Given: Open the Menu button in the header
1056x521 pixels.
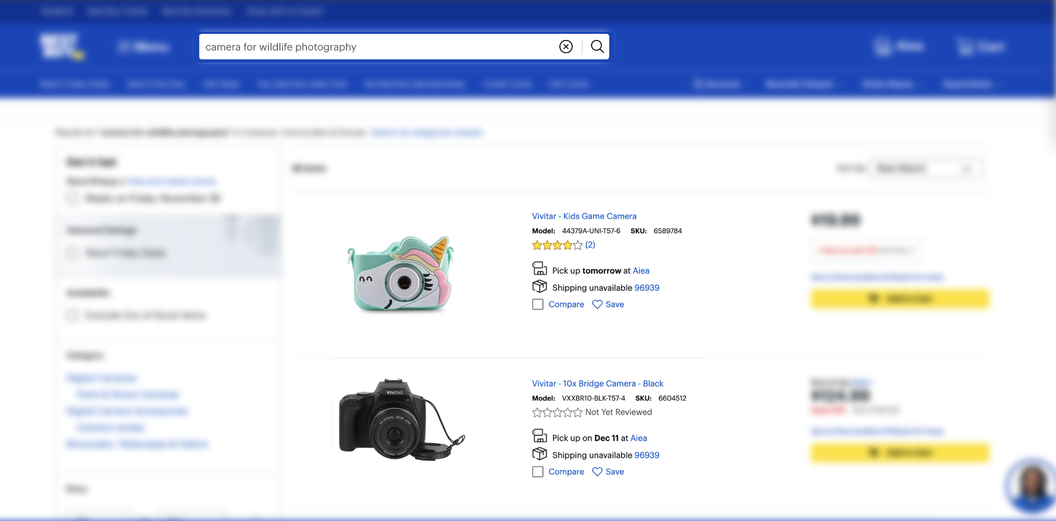Looking at the screenshot, I should [x=143, y=47].
